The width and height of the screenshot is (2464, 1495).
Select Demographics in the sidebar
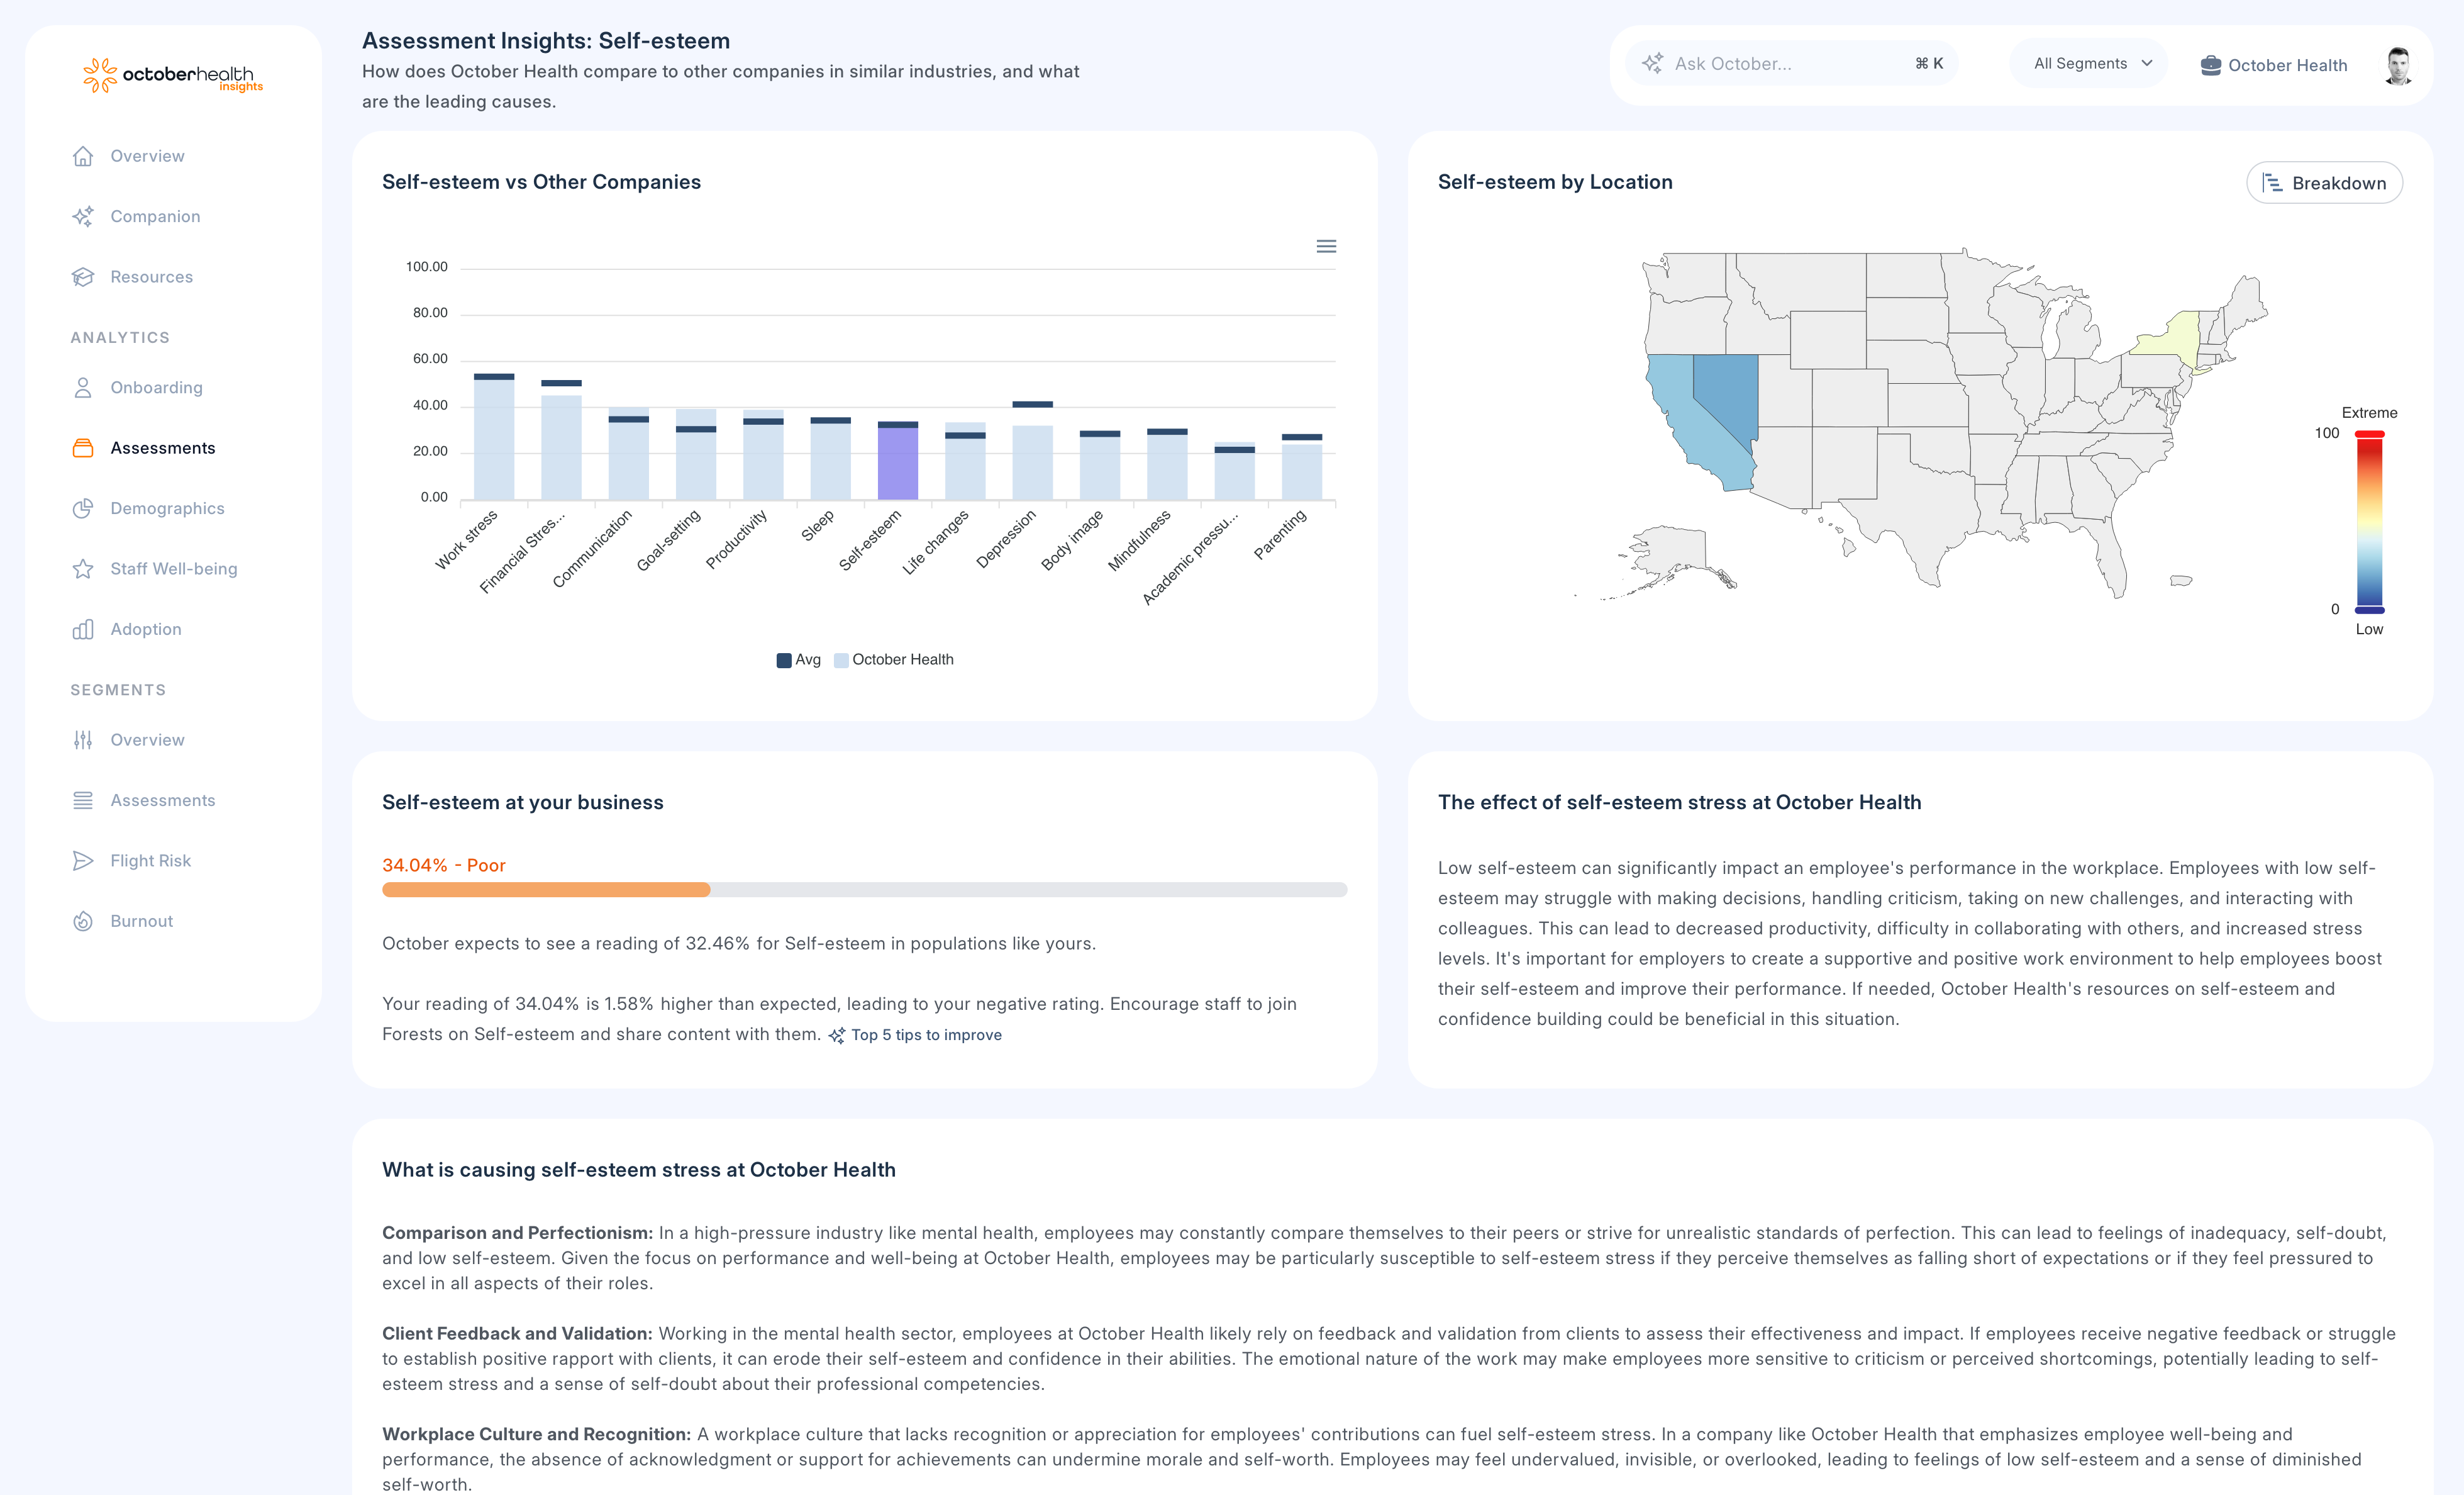[x=167, y=508]
